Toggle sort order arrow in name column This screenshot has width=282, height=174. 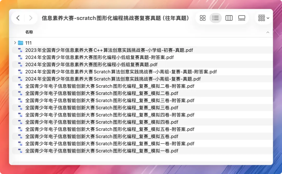coord(268,32)
